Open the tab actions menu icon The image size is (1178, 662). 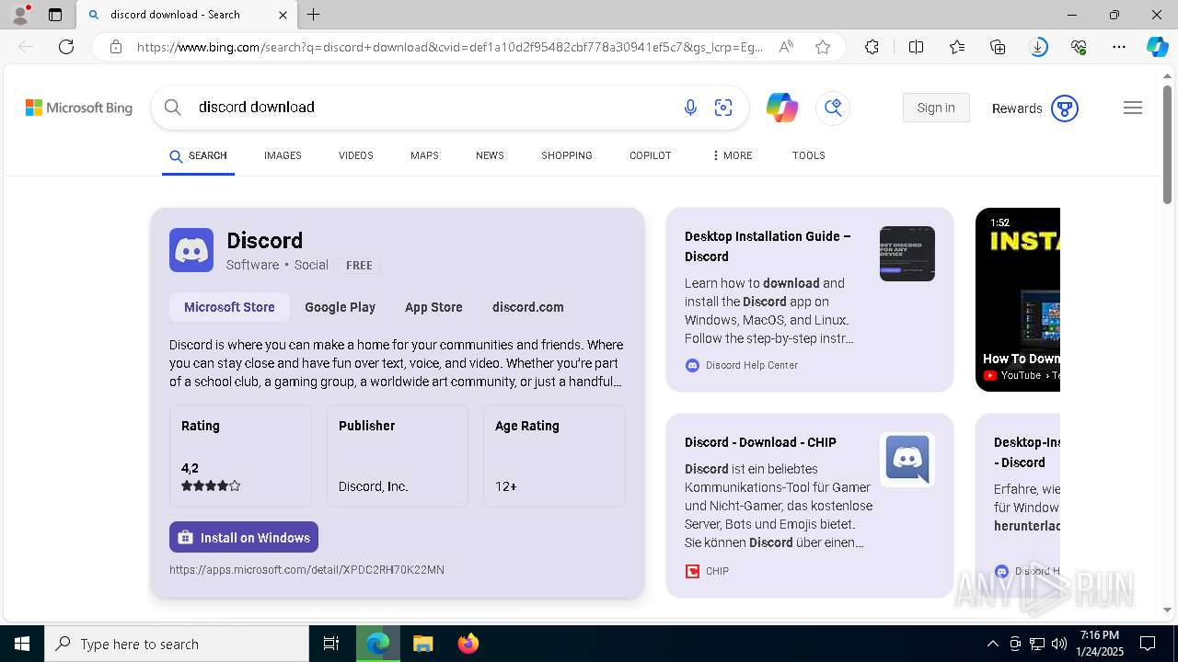point(55,15)
